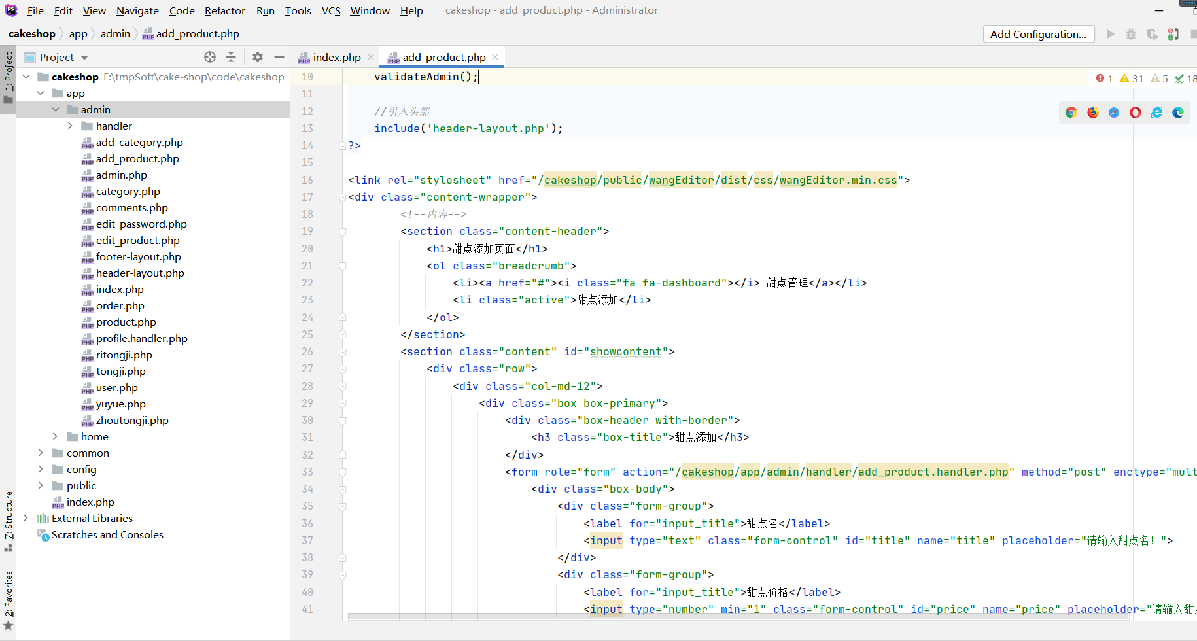This screenshot has height=641, width=1197.
Task: Open the Favorites tool window button
Action: click(9, 600)
